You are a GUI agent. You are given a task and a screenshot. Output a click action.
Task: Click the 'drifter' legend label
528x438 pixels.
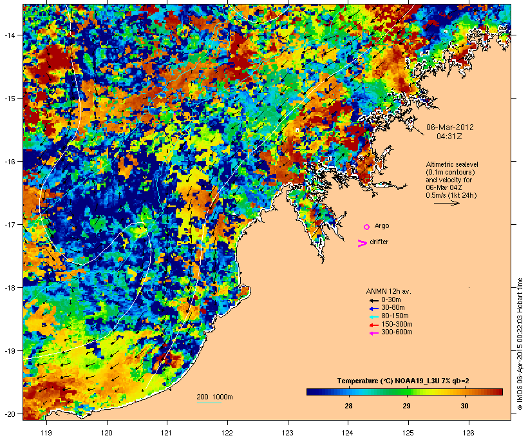[379, 242]
